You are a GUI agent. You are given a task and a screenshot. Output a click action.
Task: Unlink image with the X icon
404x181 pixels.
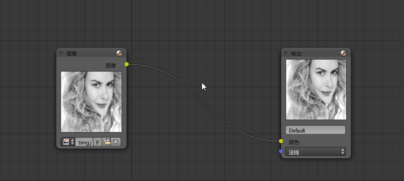click(116, 142)
